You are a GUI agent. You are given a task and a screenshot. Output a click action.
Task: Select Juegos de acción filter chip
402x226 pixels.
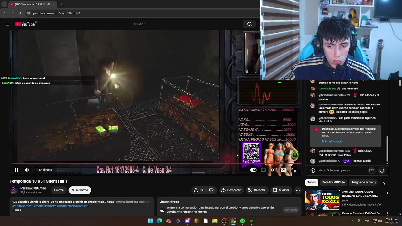[x=364, y=182]
